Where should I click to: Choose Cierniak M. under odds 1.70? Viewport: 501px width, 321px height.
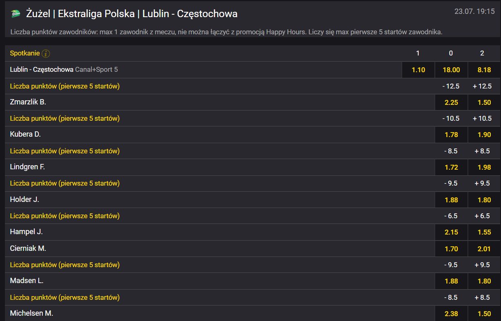coord(451,249)
